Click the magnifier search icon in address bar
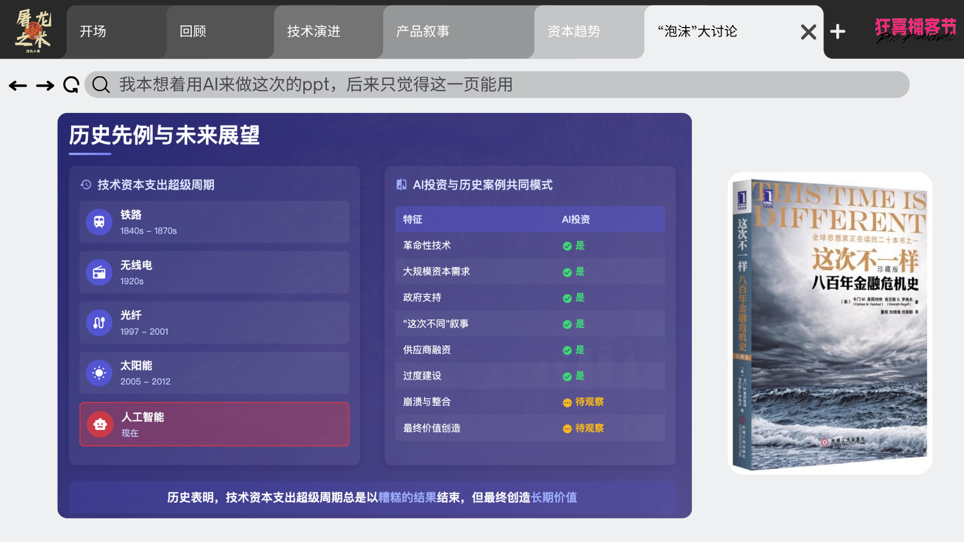964x542 pixels. [x=101, y=85]
